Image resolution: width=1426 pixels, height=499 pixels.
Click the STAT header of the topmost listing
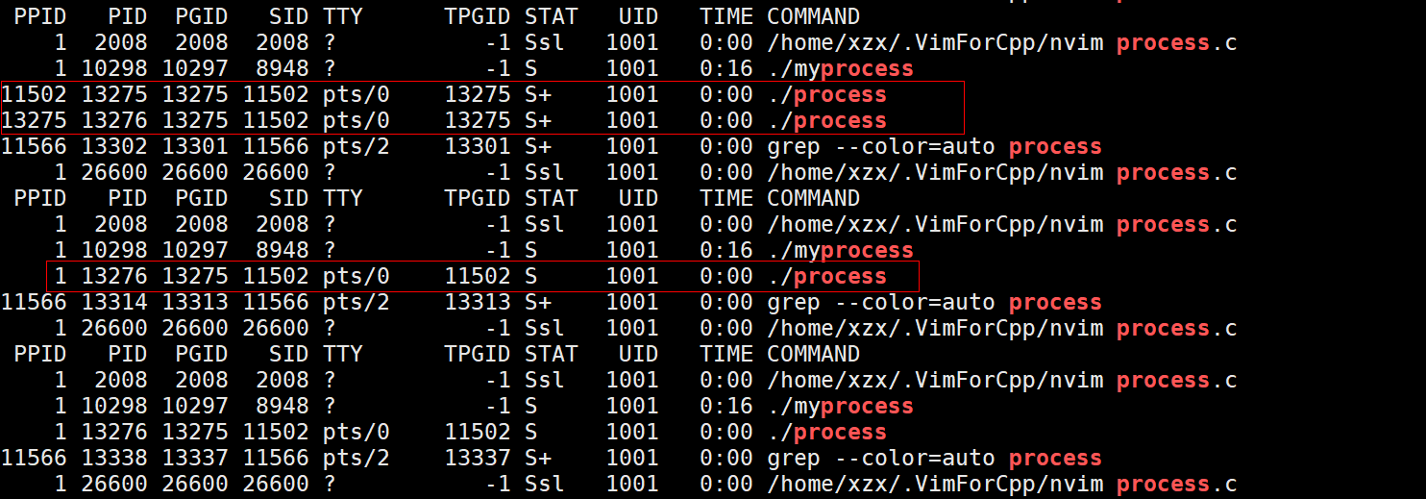click(x=552, y=16)
